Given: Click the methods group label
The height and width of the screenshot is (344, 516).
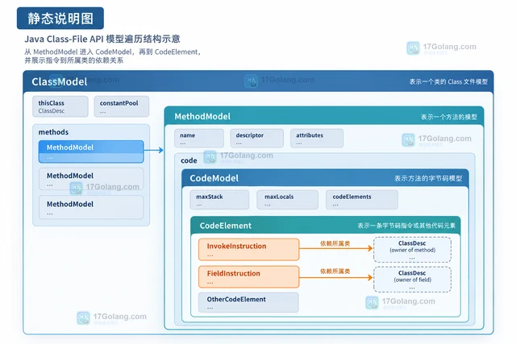Looking at the screenshot, I should click(53, 132).
